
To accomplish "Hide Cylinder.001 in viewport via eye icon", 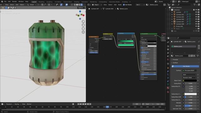I will click(x=196, y=15).
